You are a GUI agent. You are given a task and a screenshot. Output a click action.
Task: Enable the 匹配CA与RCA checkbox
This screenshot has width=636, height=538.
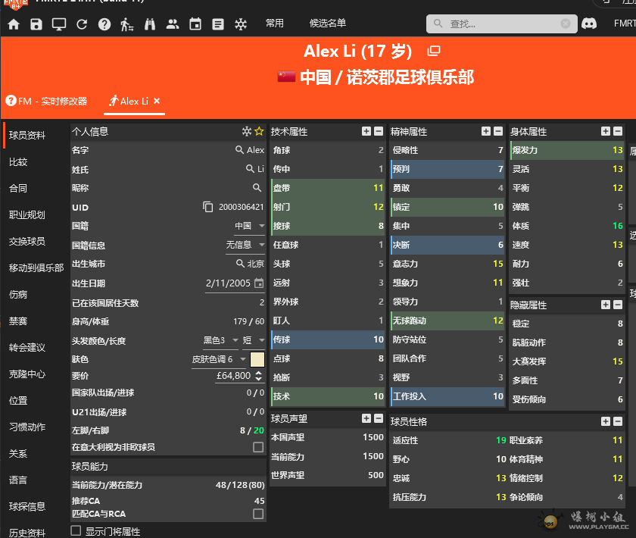258,514
